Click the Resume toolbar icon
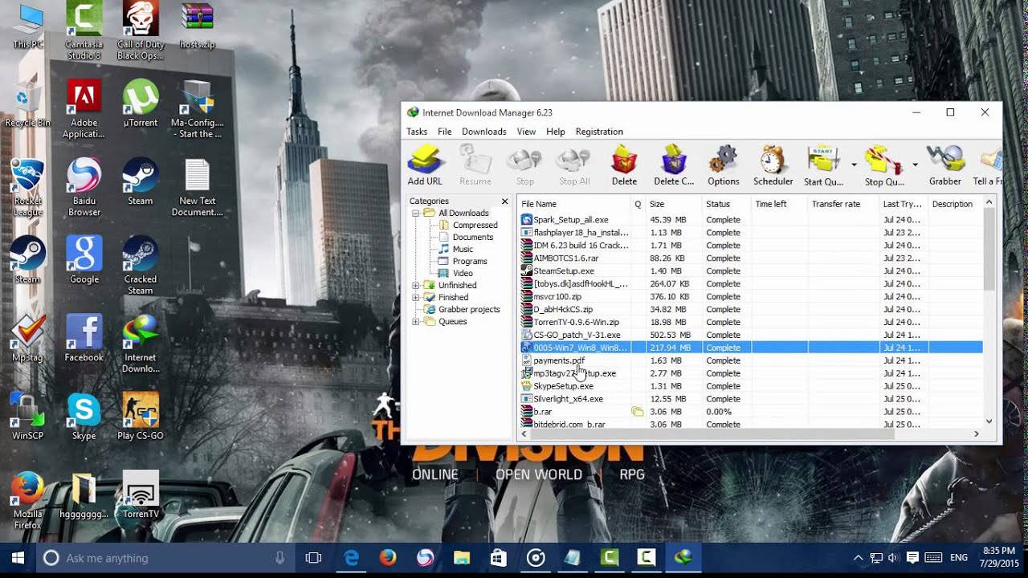The height and width of the screenshot is (578, 1028). coord(475,165)
